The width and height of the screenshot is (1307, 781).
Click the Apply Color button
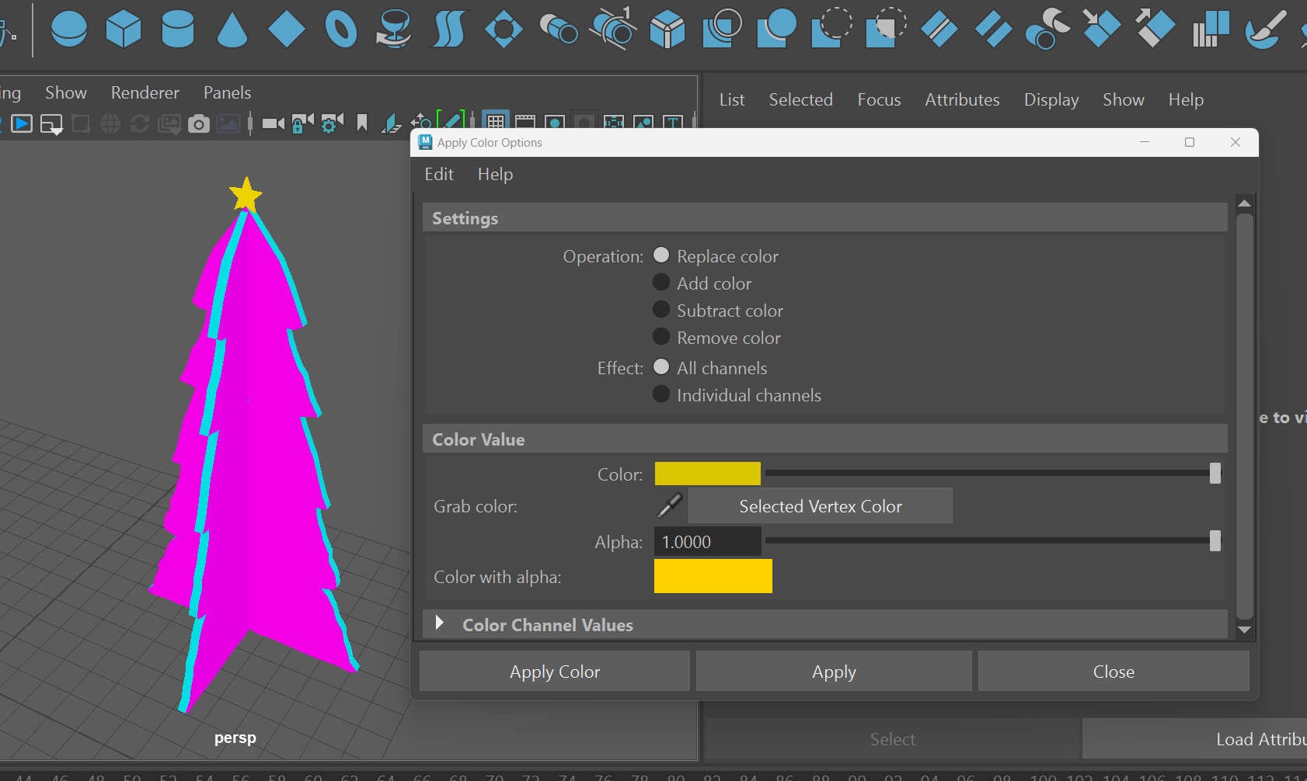[x=555, y=672]
